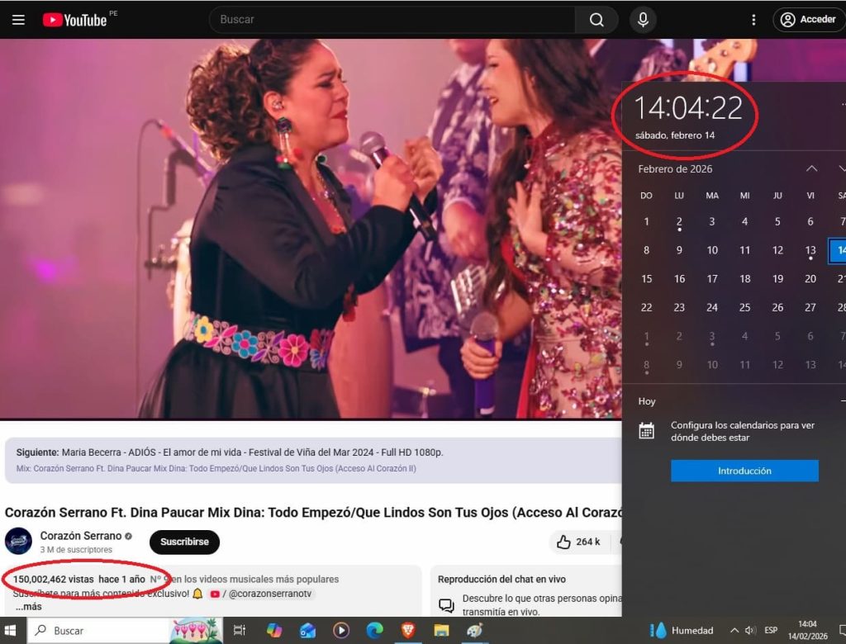Click the YouTube Buscar search field

(x=392, y=20)
